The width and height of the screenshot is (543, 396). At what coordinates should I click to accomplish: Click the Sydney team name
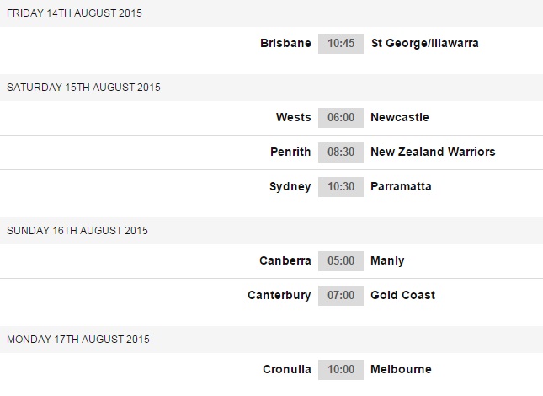[x=290, y=186]
